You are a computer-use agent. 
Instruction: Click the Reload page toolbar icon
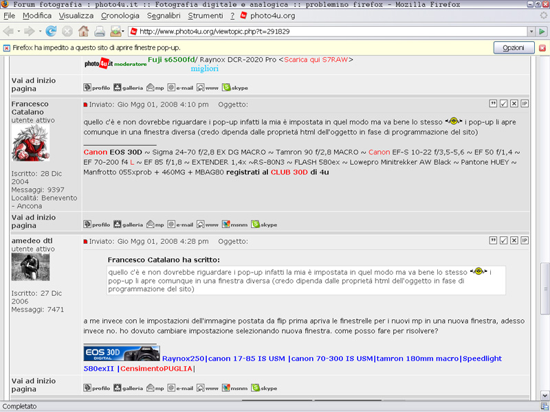pyautogui.click(x=51, y=31)
